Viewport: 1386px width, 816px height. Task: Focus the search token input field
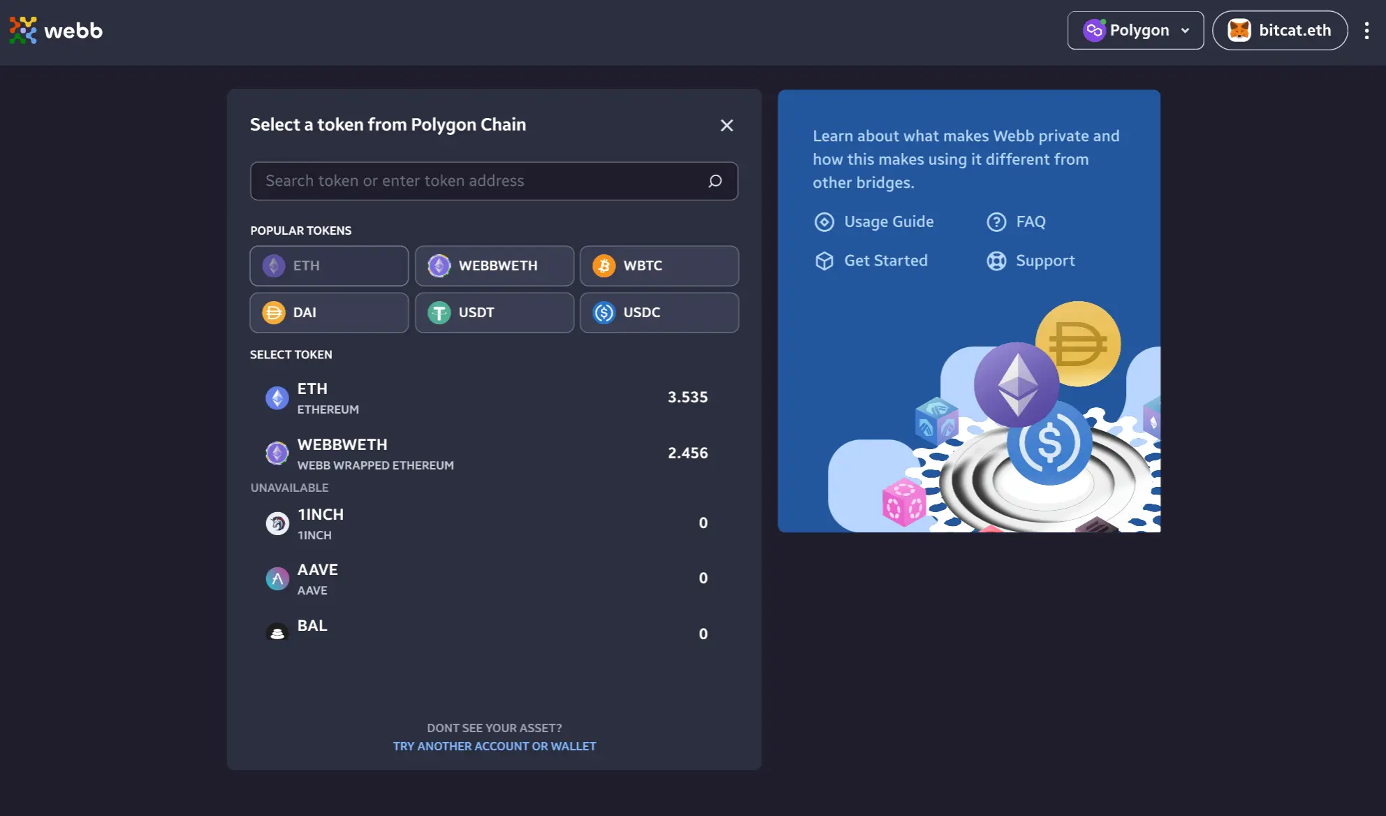494,181
